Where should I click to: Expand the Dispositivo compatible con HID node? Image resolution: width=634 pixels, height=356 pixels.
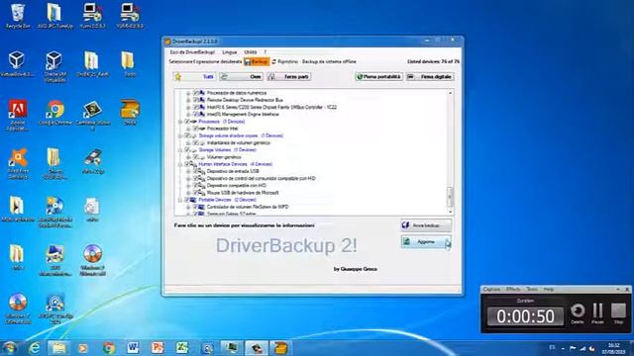188,185
